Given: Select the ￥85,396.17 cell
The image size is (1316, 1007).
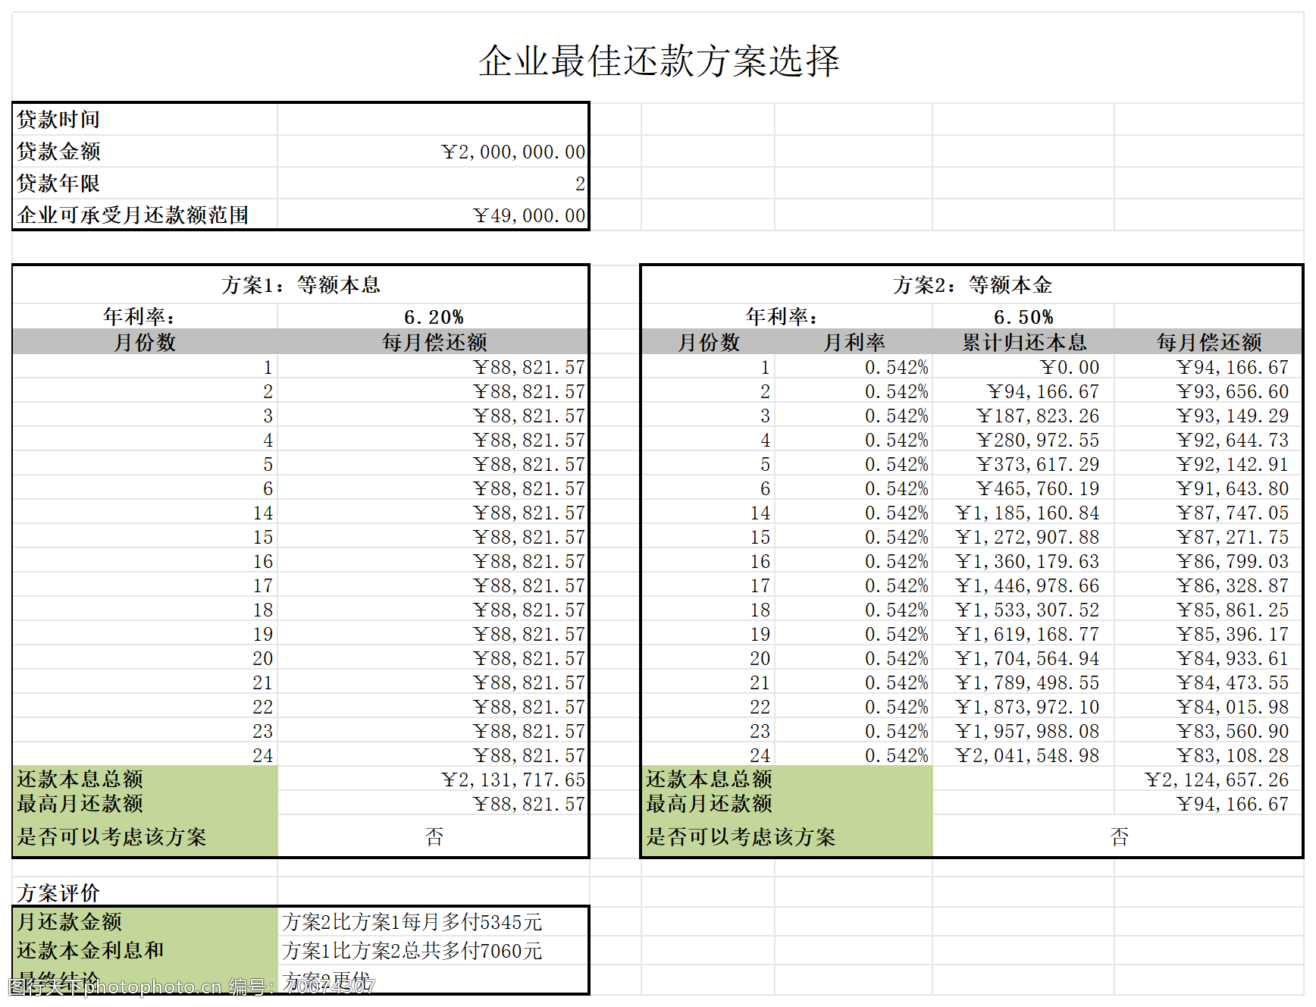Looking at the screenshot, I should [x=1208, y=635].
